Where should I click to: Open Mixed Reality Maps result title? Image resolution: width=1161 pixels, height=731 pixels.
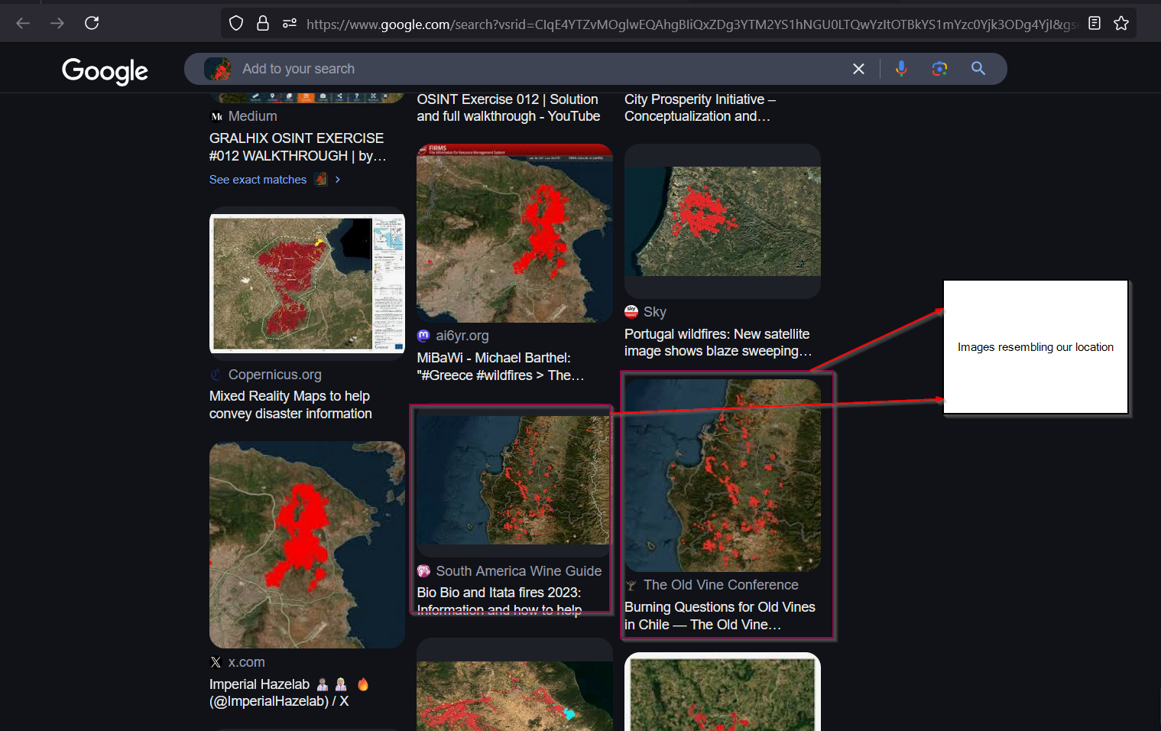(290, 404)
